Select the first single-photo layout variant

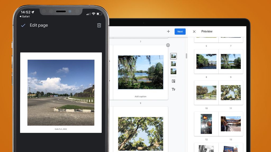(173, 56)
